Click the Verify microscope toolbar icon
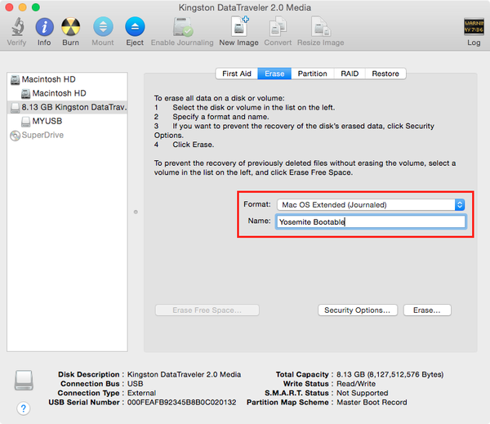The width and height of the screenshot is (490, 424). [x=17, y=27]
